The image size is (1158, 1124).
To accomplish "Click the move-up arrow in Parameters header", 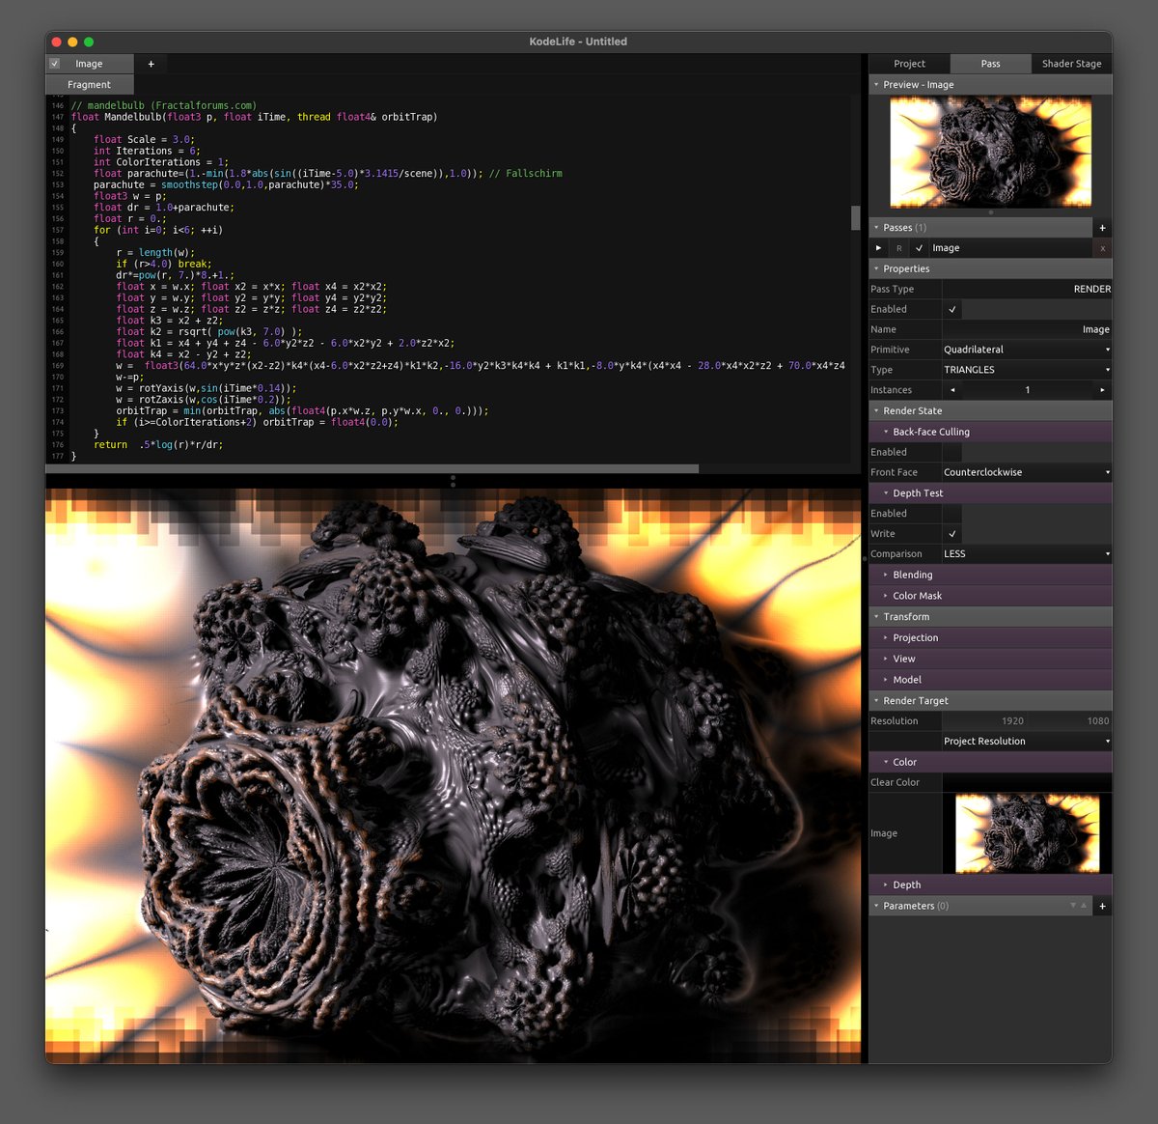I will (1084, 906).
